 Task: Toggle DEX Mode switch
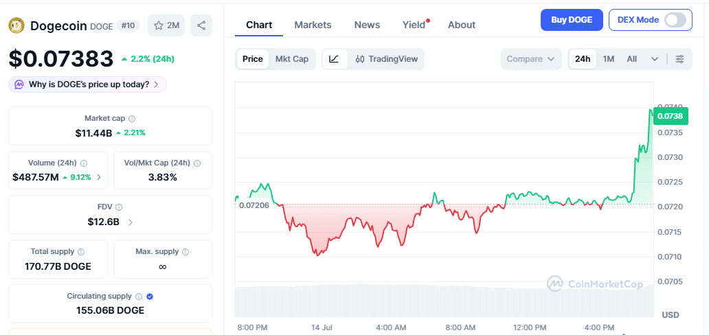[x=675, y=20]
